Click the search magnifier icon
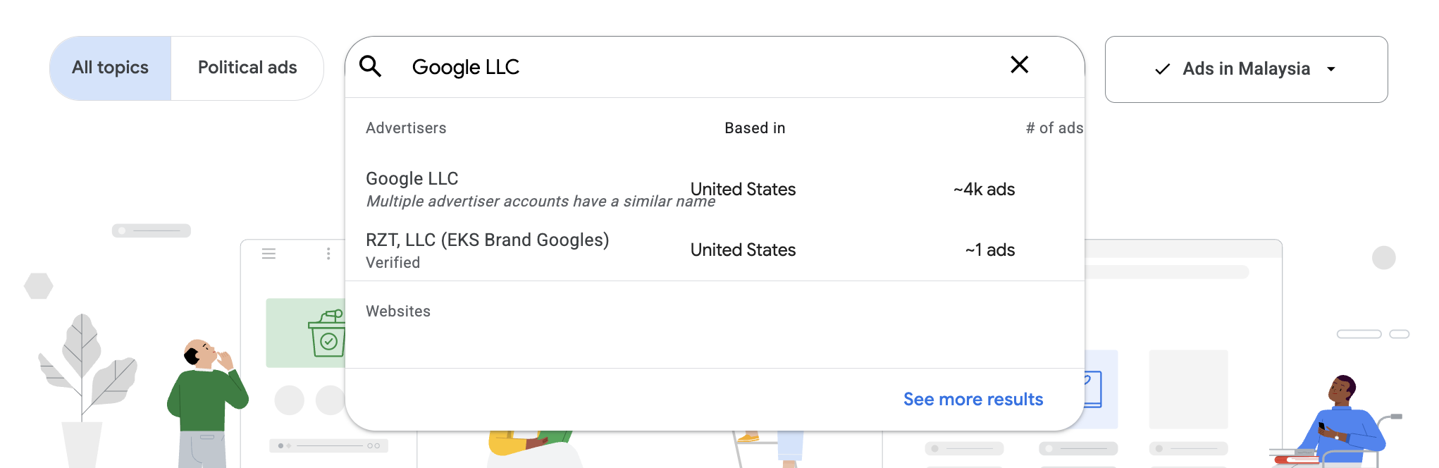The width and height of the screenshot is (1439, 468). pyautogui.click(x=371, y=66)
